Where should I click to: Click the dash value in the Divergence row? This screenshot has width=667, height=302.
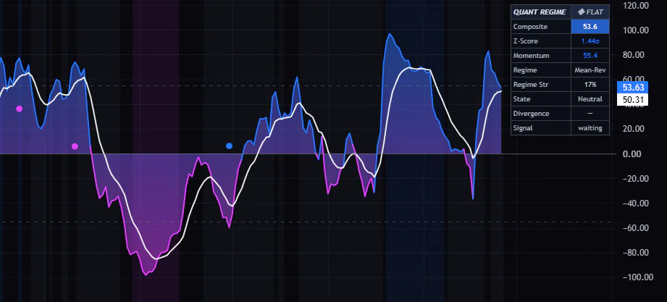pyautogui.click(x=590, y=113)
